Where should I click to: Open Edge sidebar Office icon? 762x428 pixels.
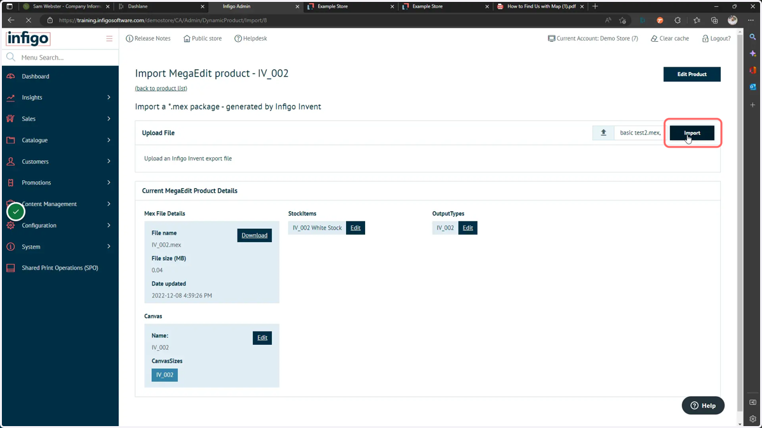point(752,70)
